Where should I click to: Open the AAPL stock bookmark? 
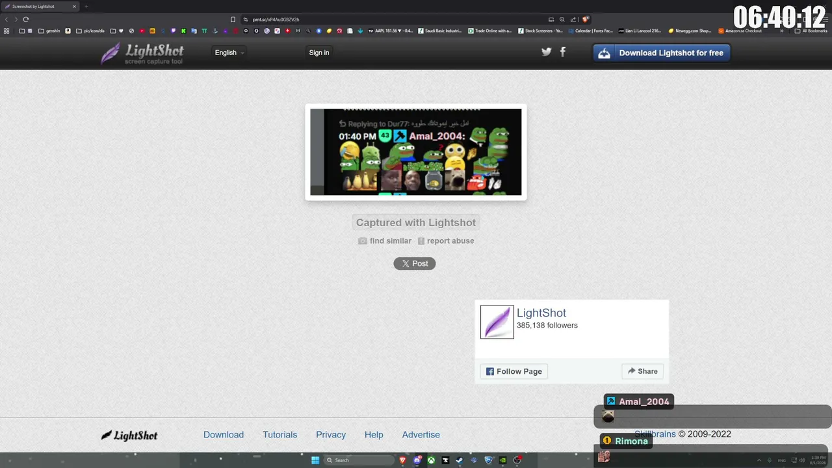391,31
